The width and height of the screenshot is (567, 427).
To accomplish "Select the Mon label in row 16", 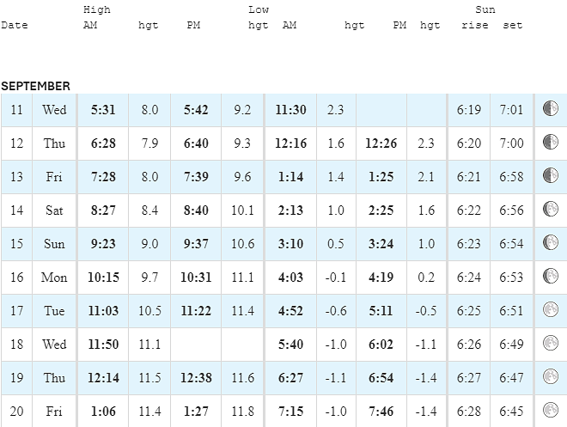I will point(54,278).
